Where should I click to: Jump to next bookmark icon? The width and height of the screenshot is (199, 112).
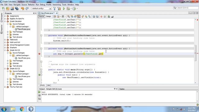(86, 16)
